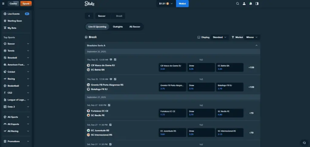Image resolution: width=310 pixels, height=147 pixels.
Task: Open the user profile icon
Action: (x=244, y=4)
